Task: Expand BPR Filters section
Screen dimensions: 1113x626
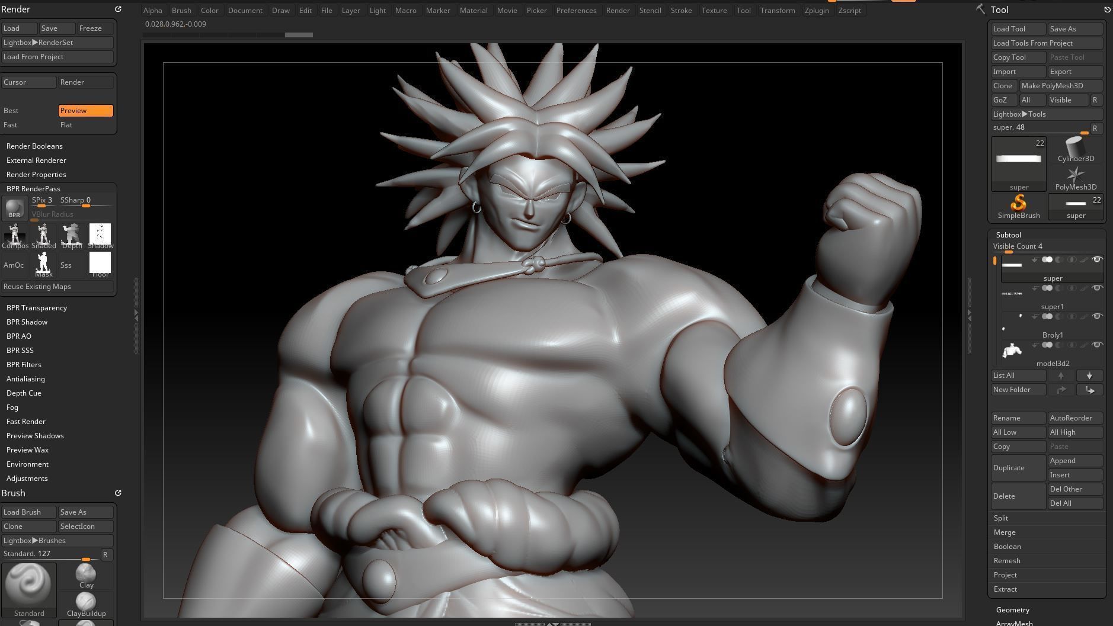Action: click(24, 365)
